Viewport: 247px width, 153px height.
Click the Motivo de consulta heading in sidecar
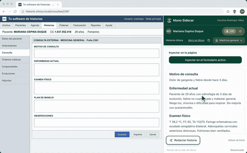tap(184, 74)
